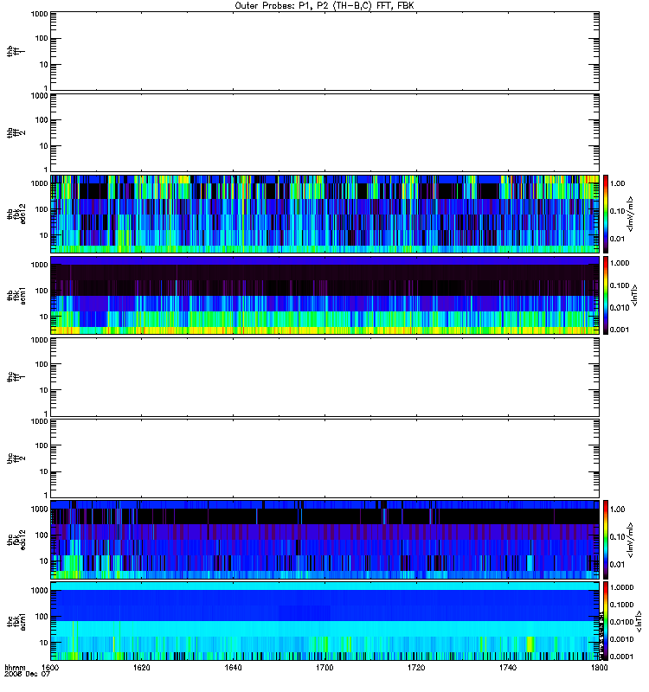Click the "10" y-tick of thc fff 1 panel

coord(44,391)
